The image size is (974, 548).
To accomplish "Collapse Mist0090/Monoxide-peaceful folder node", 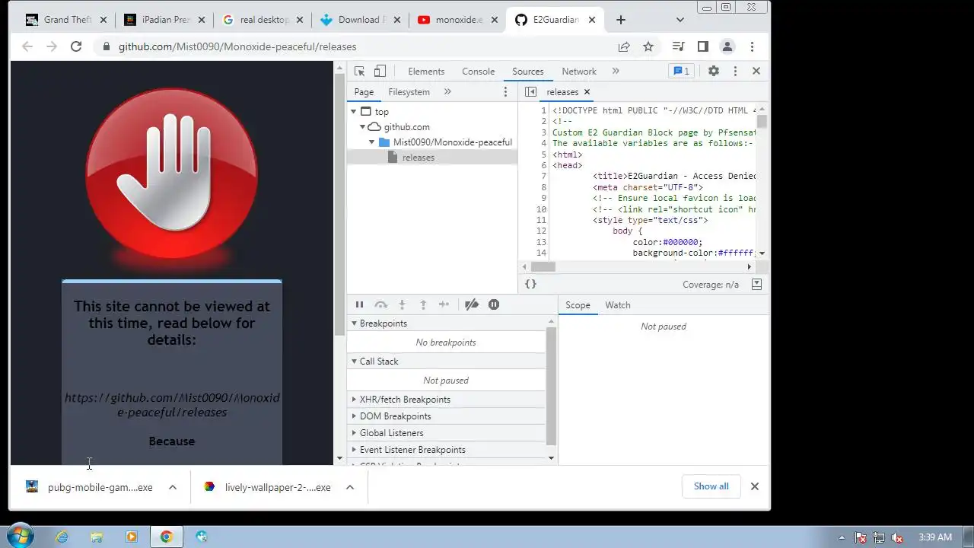I will point(372,142).
